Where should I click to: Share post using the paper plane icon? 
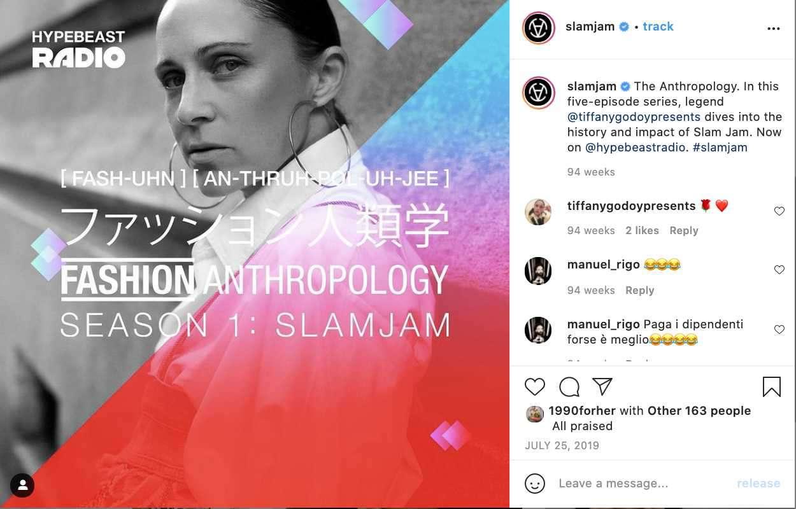pyautogui.click(x=602, y=386)
